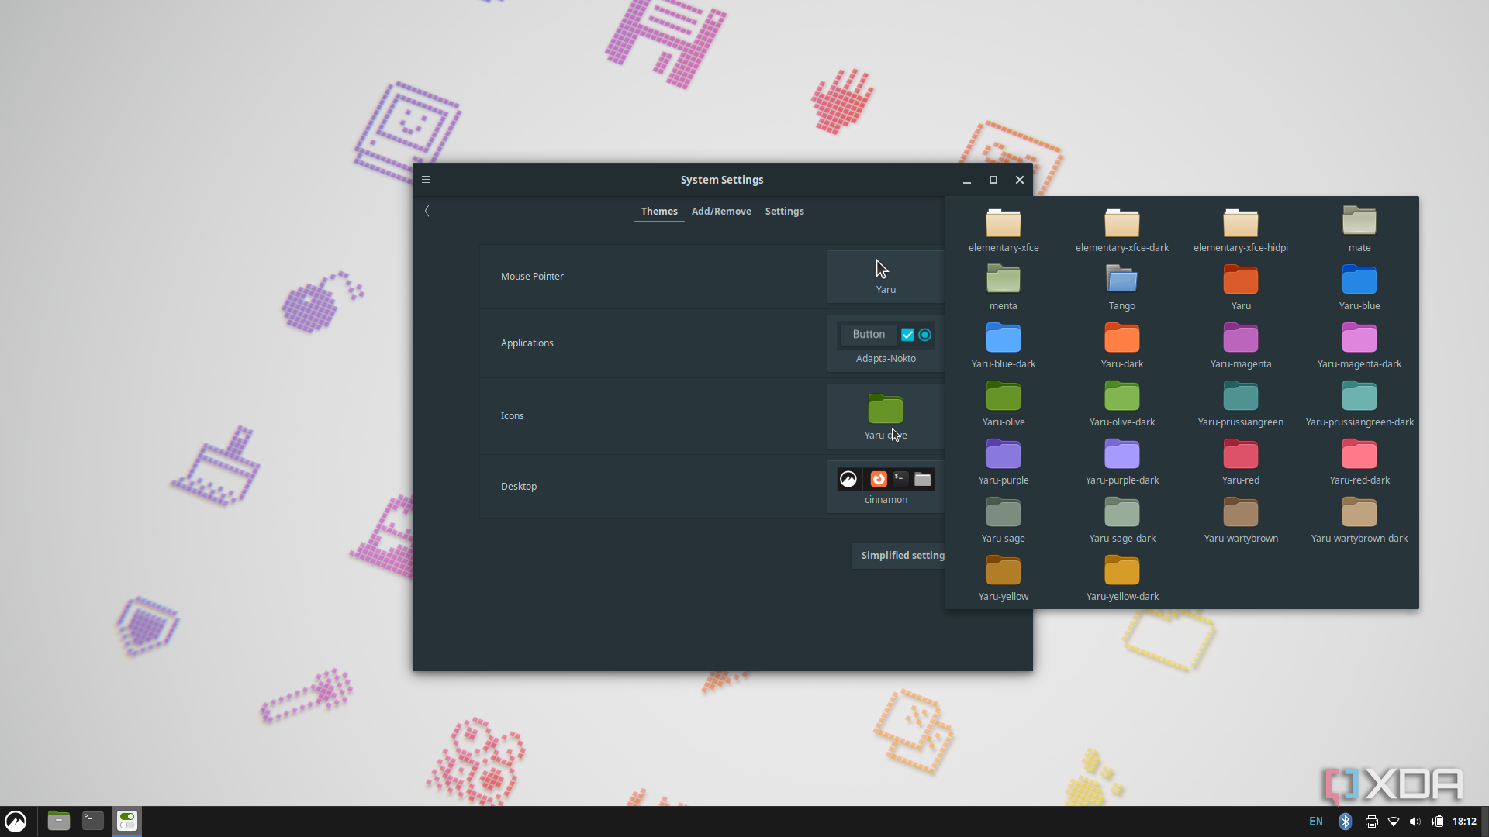Screen dimensions: 1489x837
Task: Pick the Yaru-magenta-dark icon theme
Action: coord(1359,346)
